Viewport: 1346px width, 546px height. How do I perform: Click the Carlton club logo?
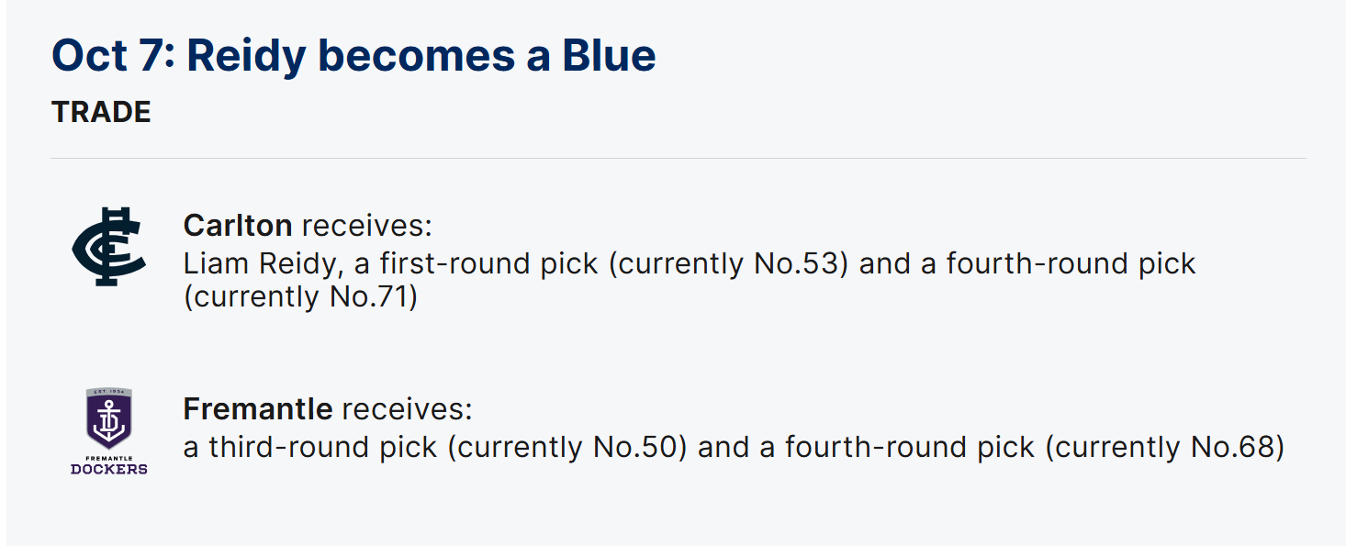click(x=108, y=246)
